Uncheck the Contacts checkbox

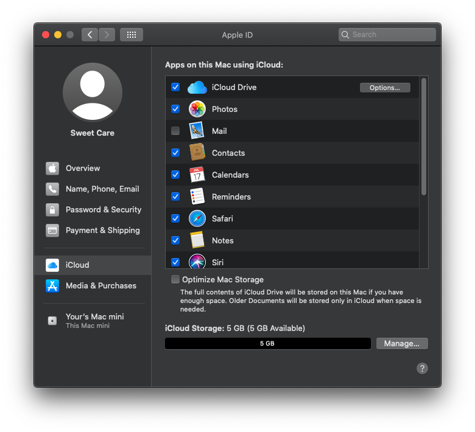click(175, 153)
